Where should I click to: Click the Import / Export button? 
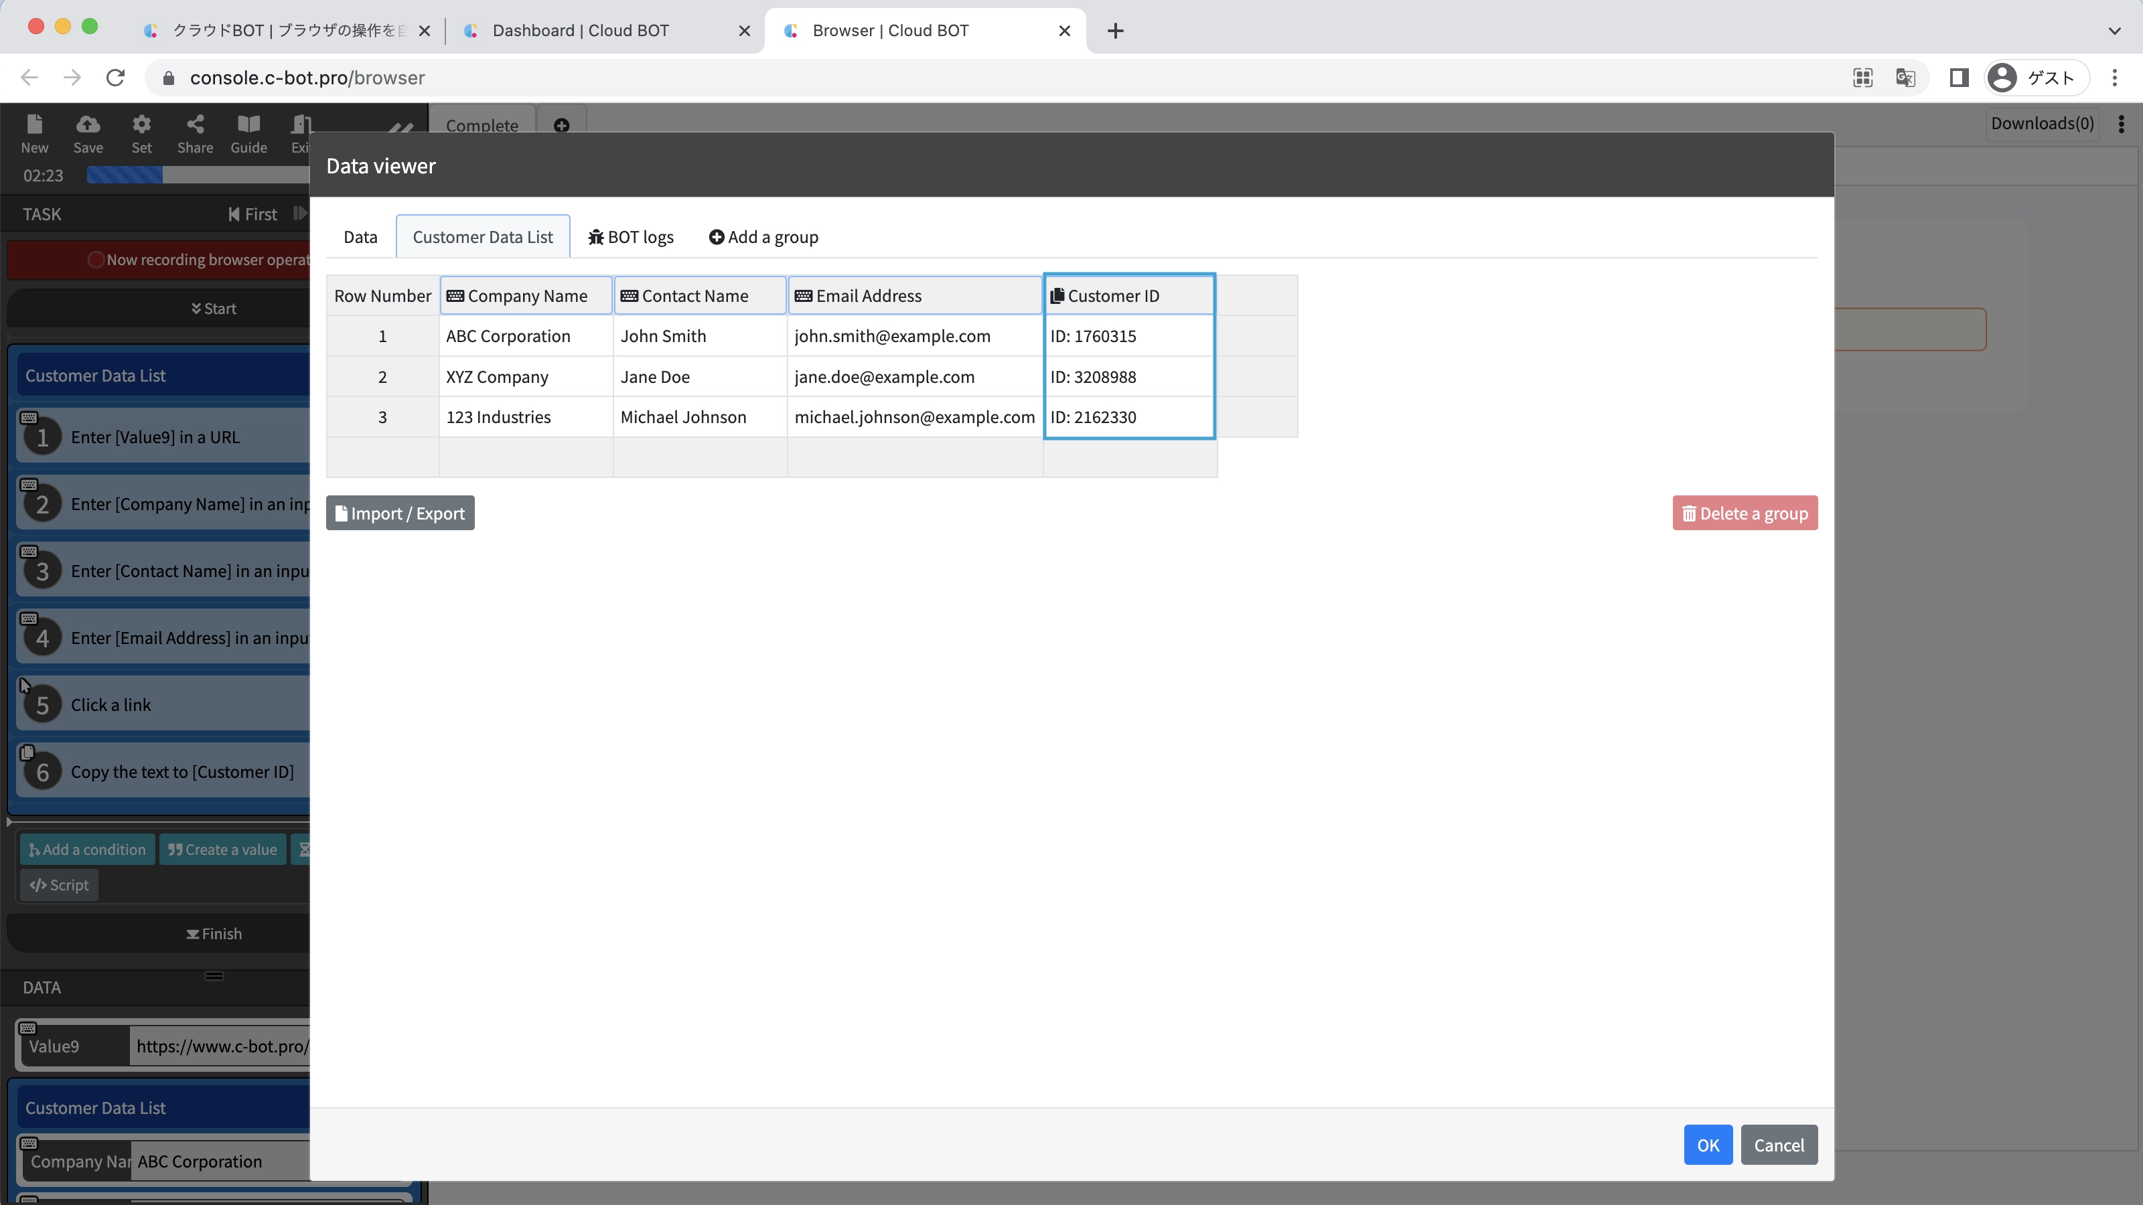[400, 513]
